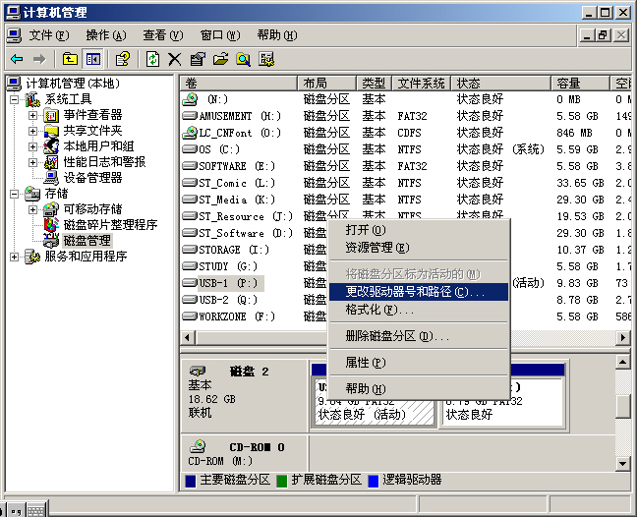
Task: Select 磁盘碎片整理程序 in the tree
Action: coord(110,225)
